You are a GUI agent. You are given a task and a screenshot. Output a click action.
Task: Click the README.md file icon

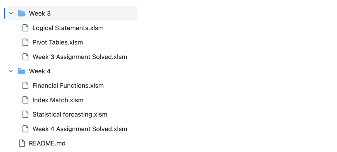click(22, 143)
